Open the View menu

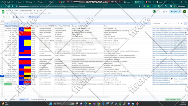click(15, 13)
